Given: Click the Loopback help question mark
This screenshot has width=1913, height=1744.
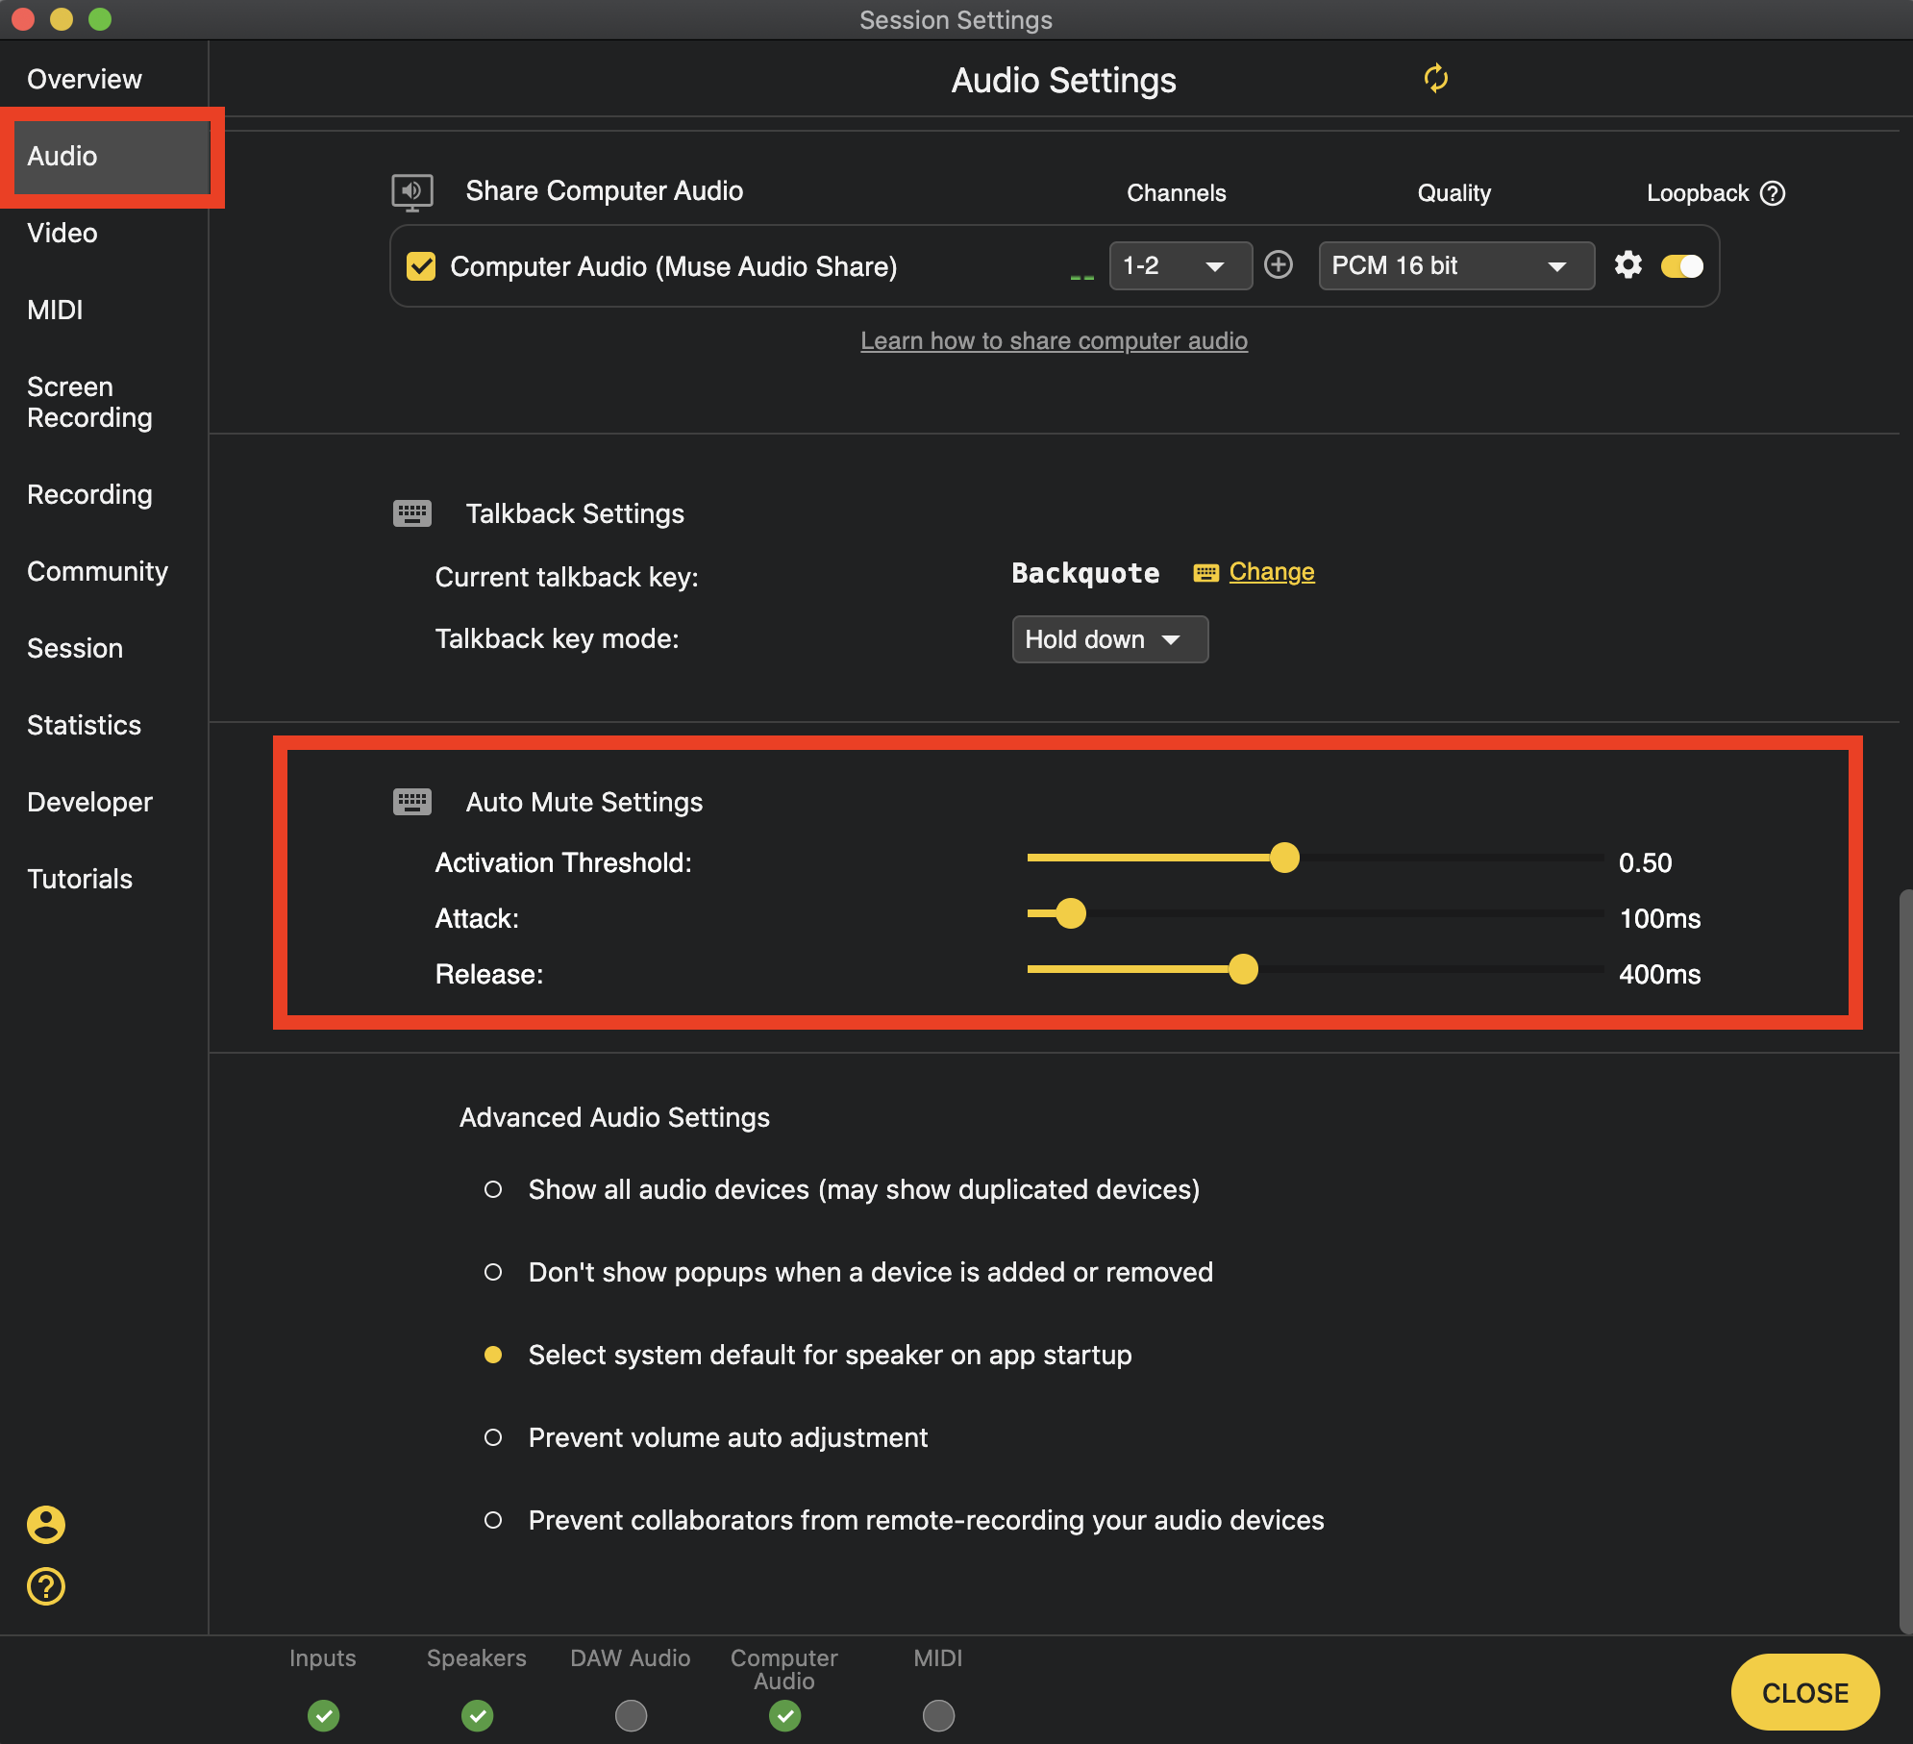Looking at the screenshot, I should click(1772, 193).
